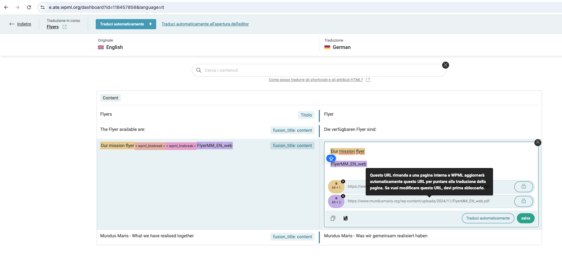Click fusion_title: content tag in mission flyer row
Image resolution: width=562 pixels, height=277 pixels.
coord(292,145)
